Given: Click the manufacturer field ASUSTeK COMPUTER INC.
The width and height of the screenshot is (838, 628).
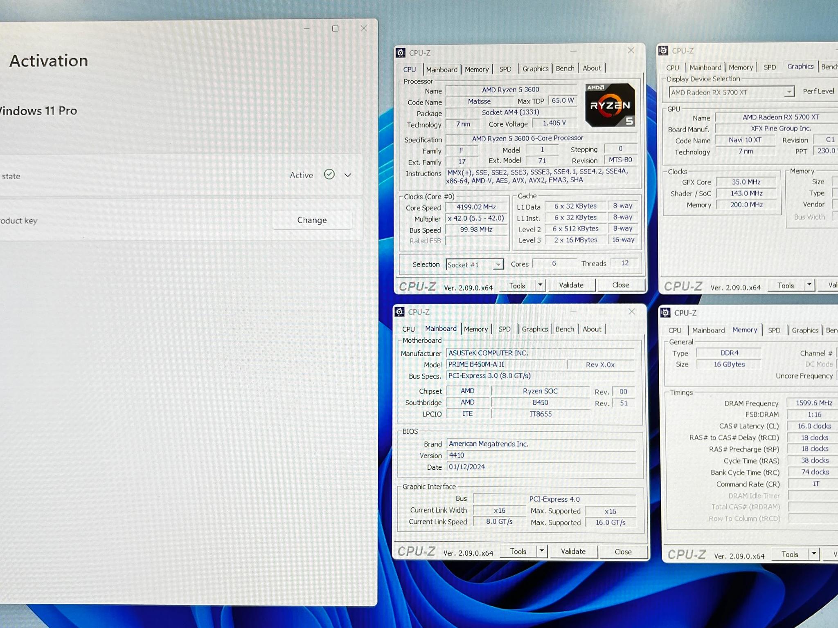Looking at the screenshot, I should (541, 353).
